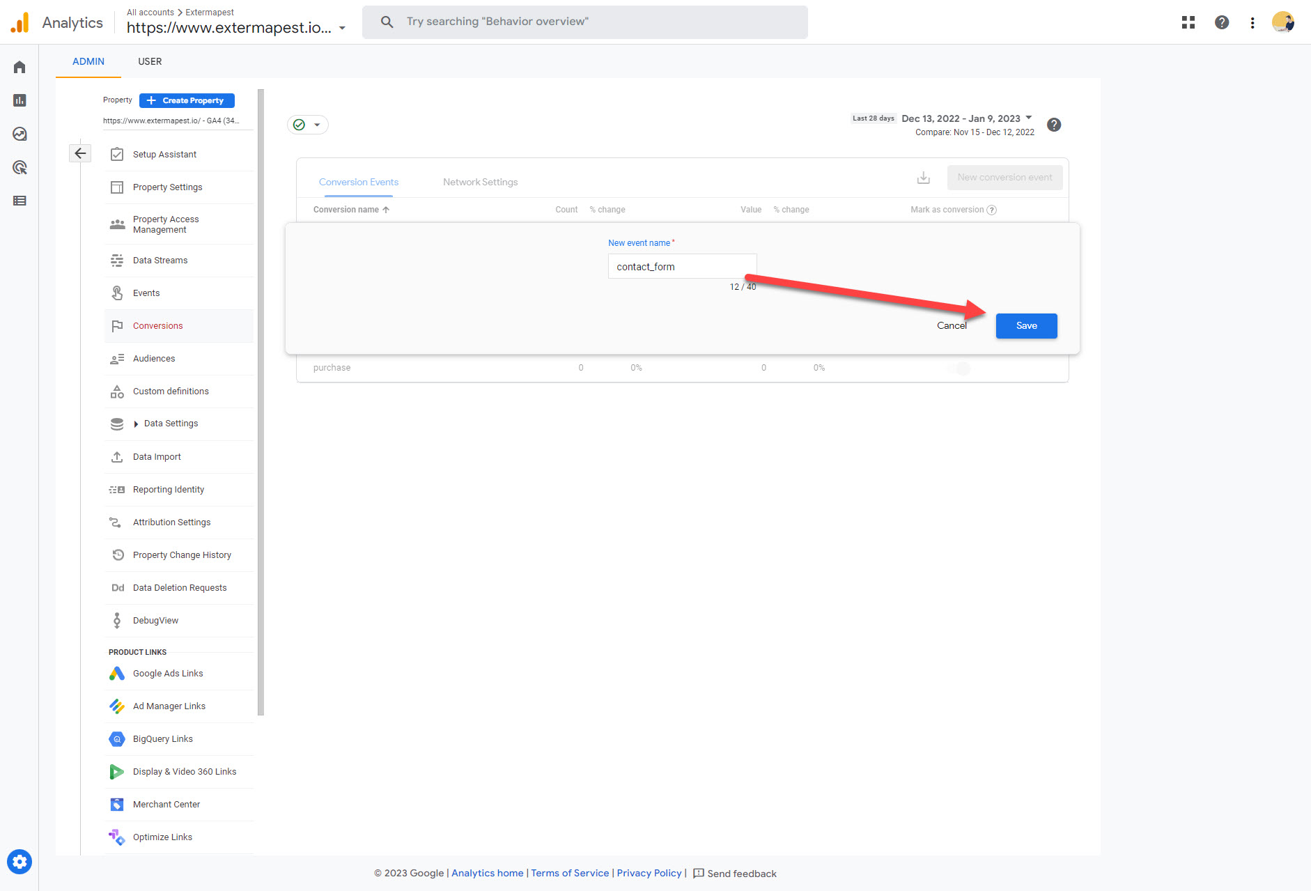Click the back arrow in property column
The width and height of the screenshot is (1311, 891).
click(x=80, y=153)
